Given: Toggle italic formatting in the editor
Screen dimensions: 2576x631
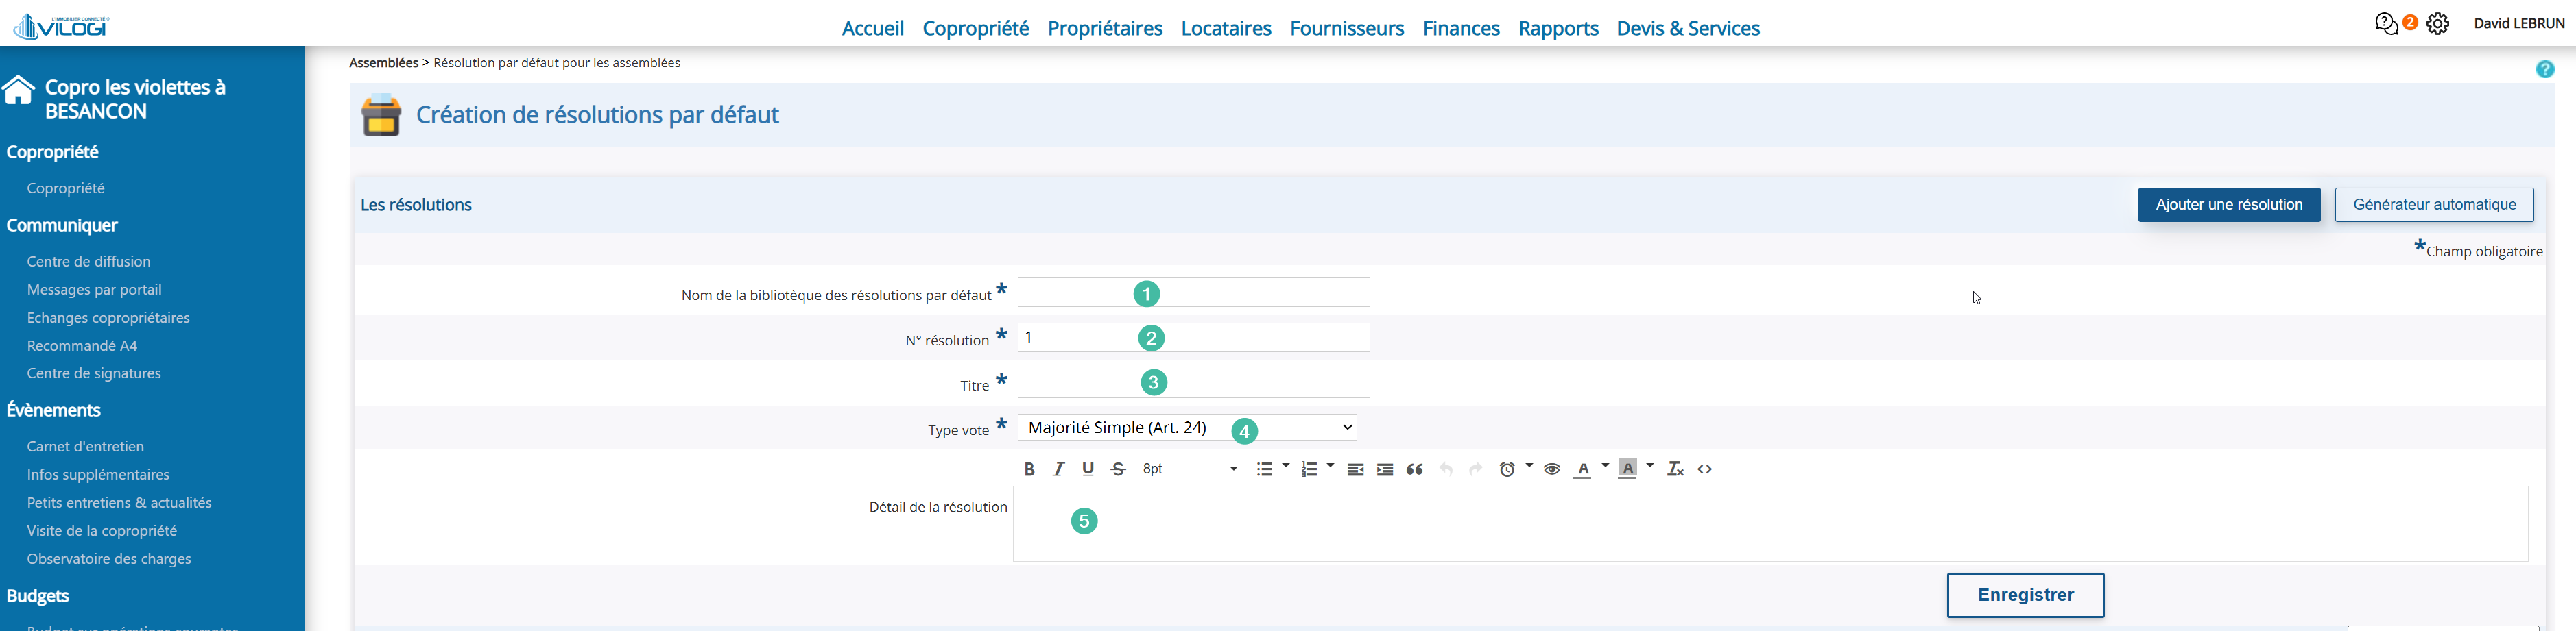Looking at the screenshot, I should (x=1058, y=469).
